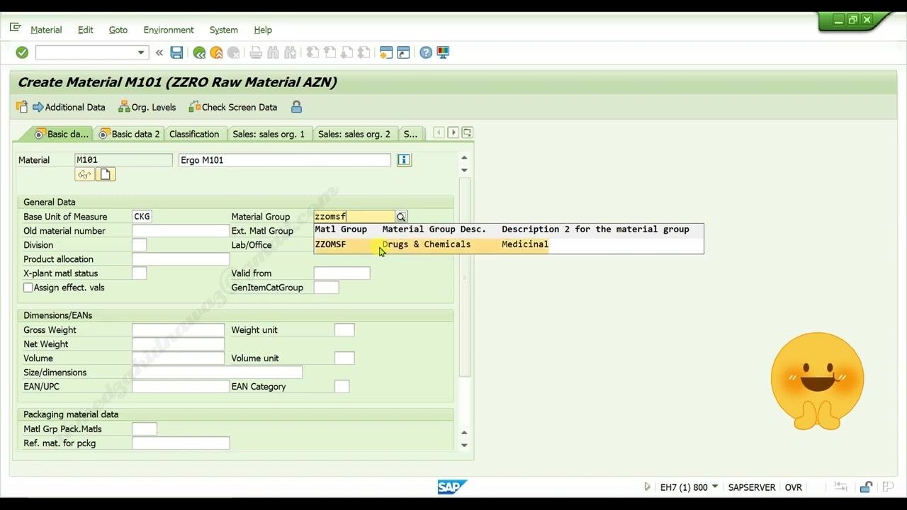Open the command field dropdown arrow
This screenshot has height=510, width=907.
140,52
